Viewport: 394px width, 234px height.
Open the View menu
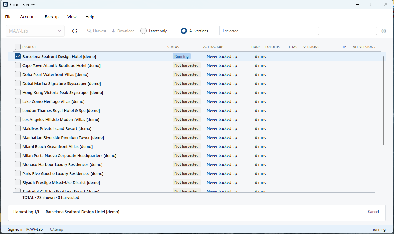(x=72, y=17)
